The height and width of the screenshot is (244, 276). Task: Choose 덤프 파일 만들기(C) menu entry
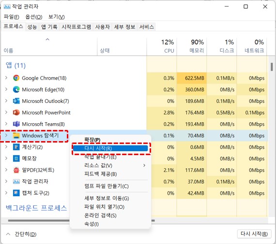pos(110,186)
